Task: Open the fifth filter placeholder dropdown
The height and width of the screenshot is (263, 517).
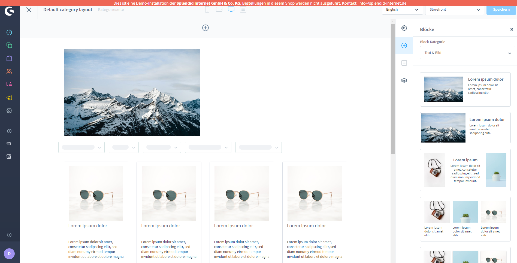Action: point(259,147)
